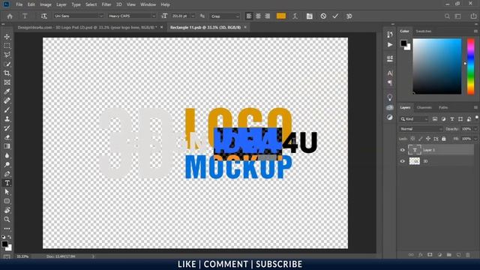Open the search icon top right
The height and width of the screenshot is (270, 480).
[x=447, y=16]
